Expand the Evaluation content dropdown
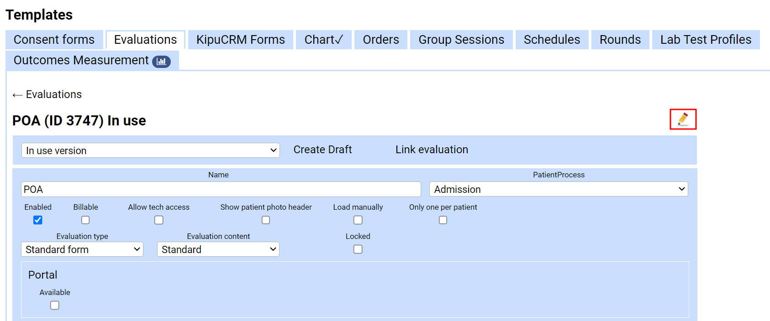The height and width of the screenshot is (321, 770). 218,249
